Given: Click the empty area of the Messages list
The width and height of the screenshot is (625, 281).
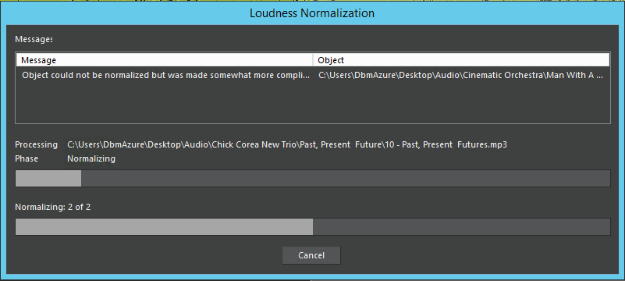Looking at the screenshot, I should (312, 102).
